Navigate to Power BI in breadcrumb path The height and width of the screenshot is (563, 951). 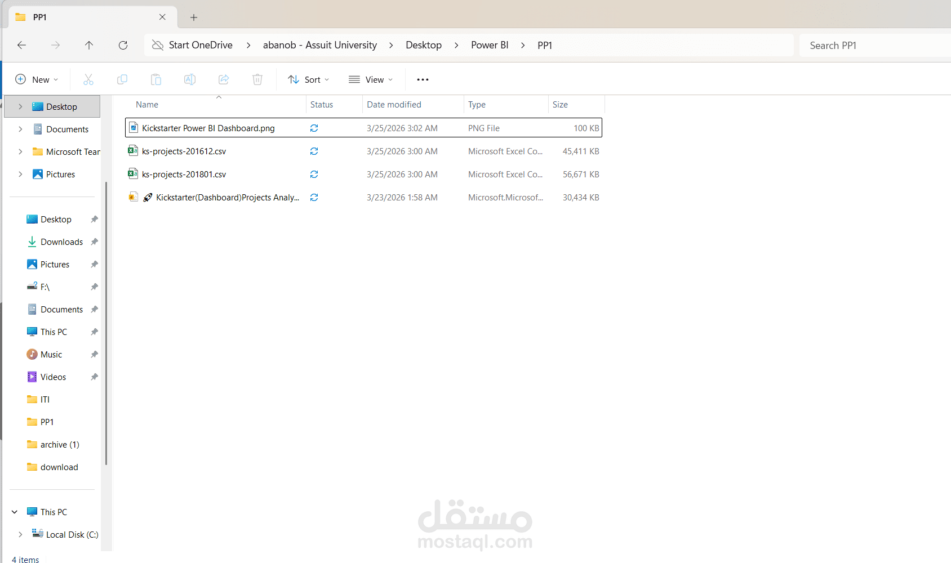[490, 45]
